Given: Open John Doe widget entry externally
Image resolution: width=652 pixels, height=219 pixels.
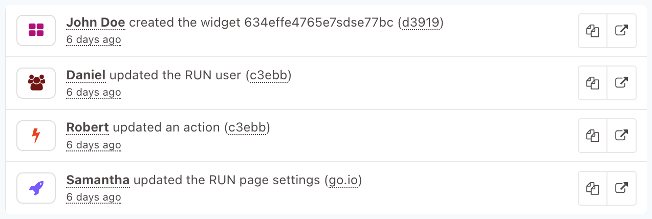Looking at the screenshot, I should (621, 31).
